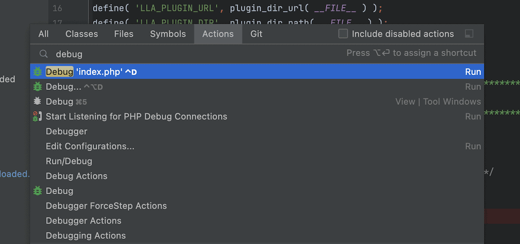Select the Symbols tab
520x244 pixels.
point(168,34)
